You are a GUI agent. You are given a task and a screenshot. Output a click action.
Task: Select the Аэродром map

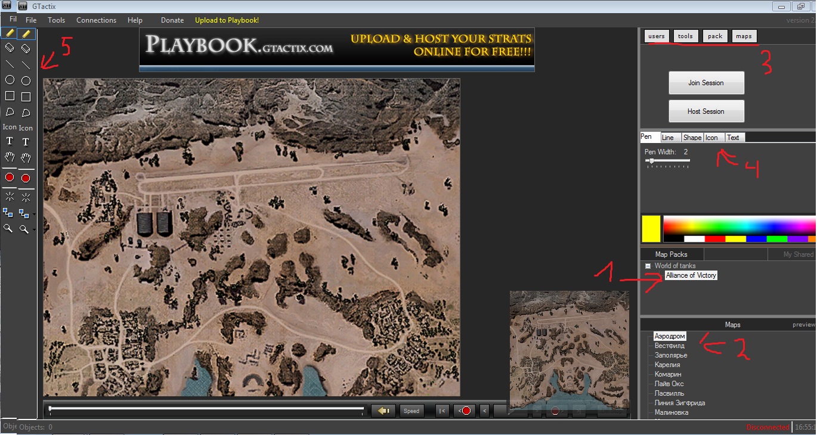(670, 336)
